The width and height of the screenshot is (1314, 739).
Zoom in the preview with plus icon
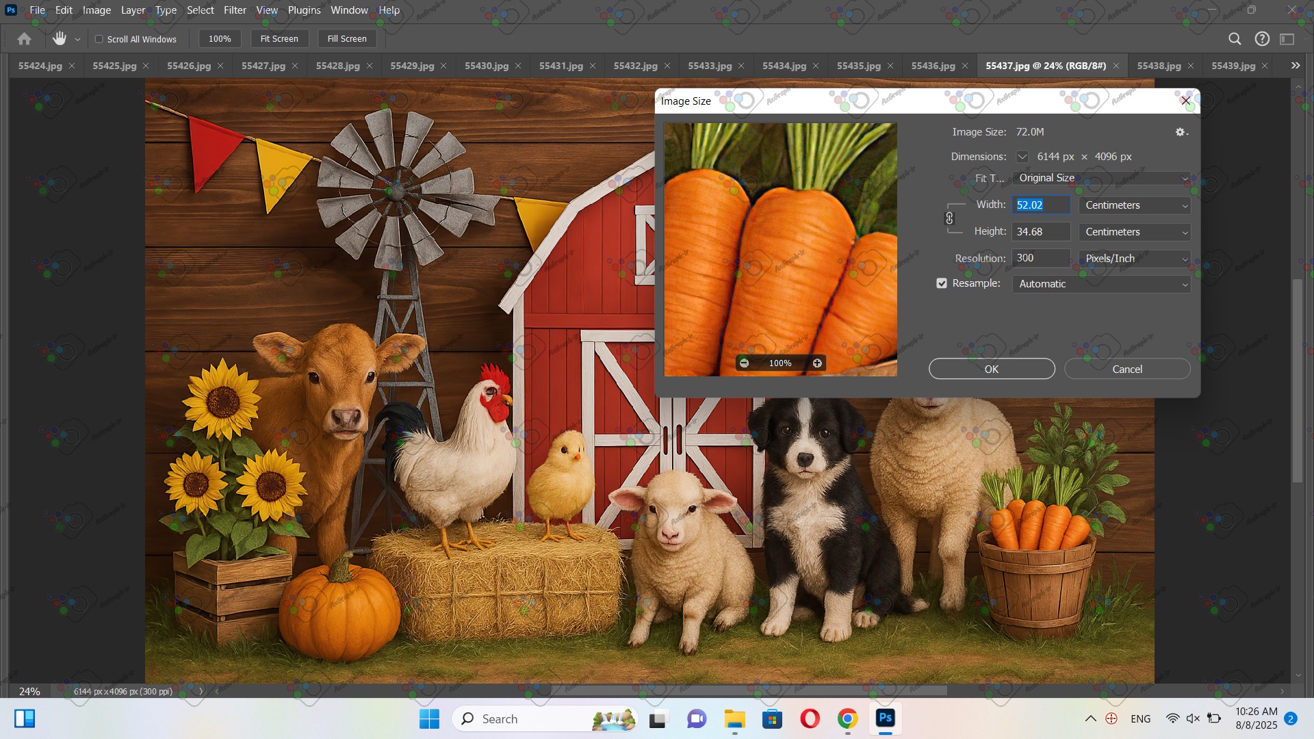[x=817, y=363]
